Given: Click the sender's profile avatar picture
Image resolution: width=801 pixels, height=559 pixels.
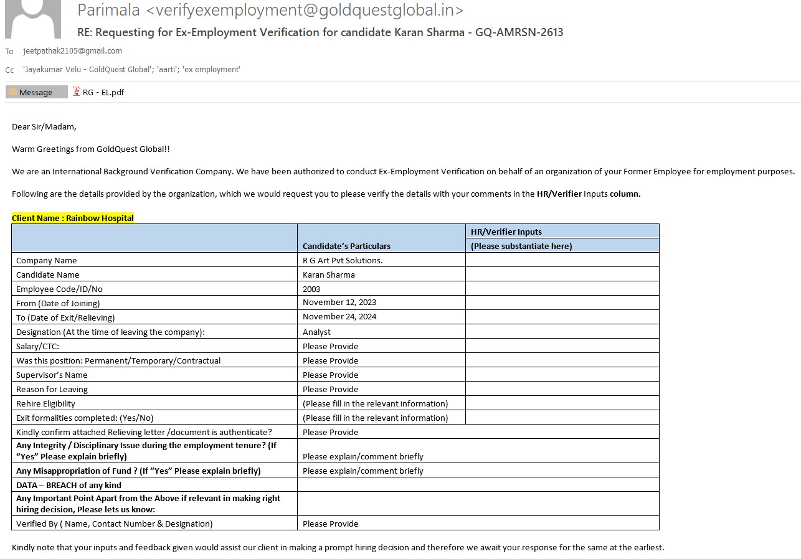Looking at the screenshot, I should tap(32, 19).
